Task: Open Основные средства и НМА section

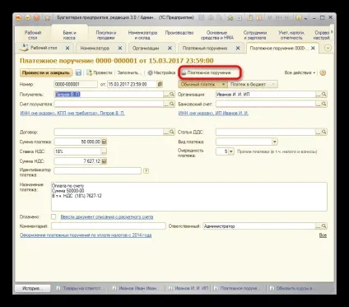Action: point(217,35)
